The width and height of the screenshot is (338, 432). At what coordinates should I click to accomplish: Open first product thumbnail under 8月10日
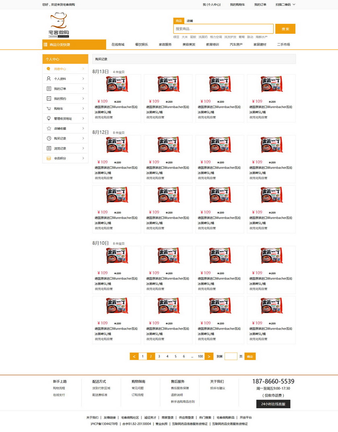coord(117,255)
